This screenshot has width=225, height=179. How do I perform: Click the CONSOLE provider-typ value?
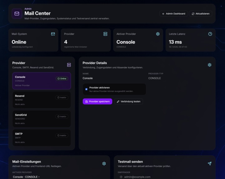coord(155,78)
